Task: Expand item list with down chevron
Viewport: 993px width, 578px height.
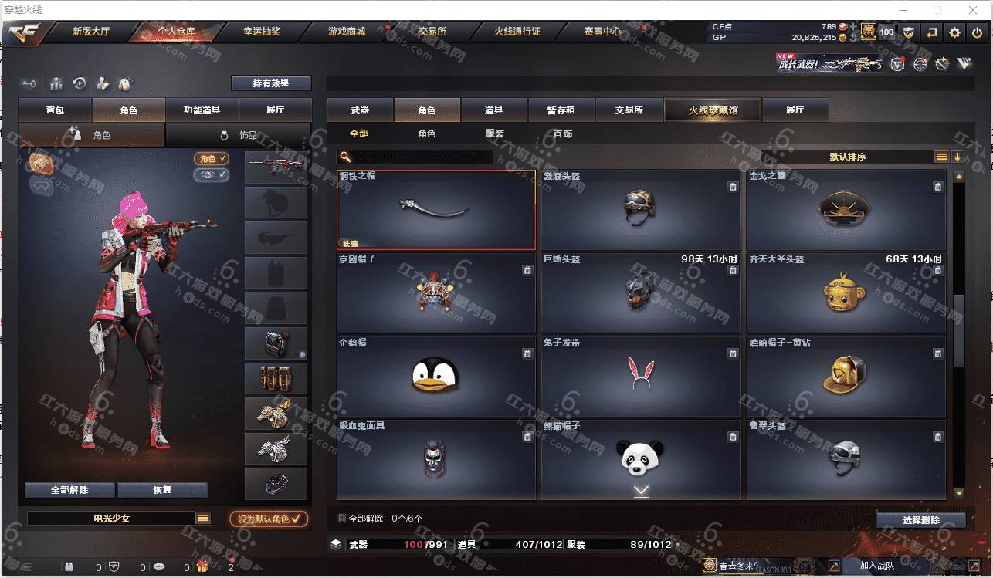Action: point(641,491)
